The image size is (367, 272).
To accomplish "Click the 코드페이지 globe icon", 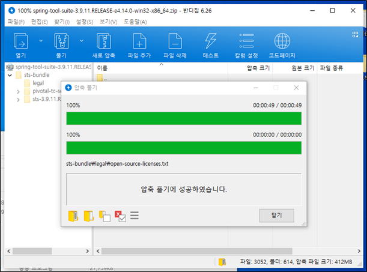I will (282, 41).
